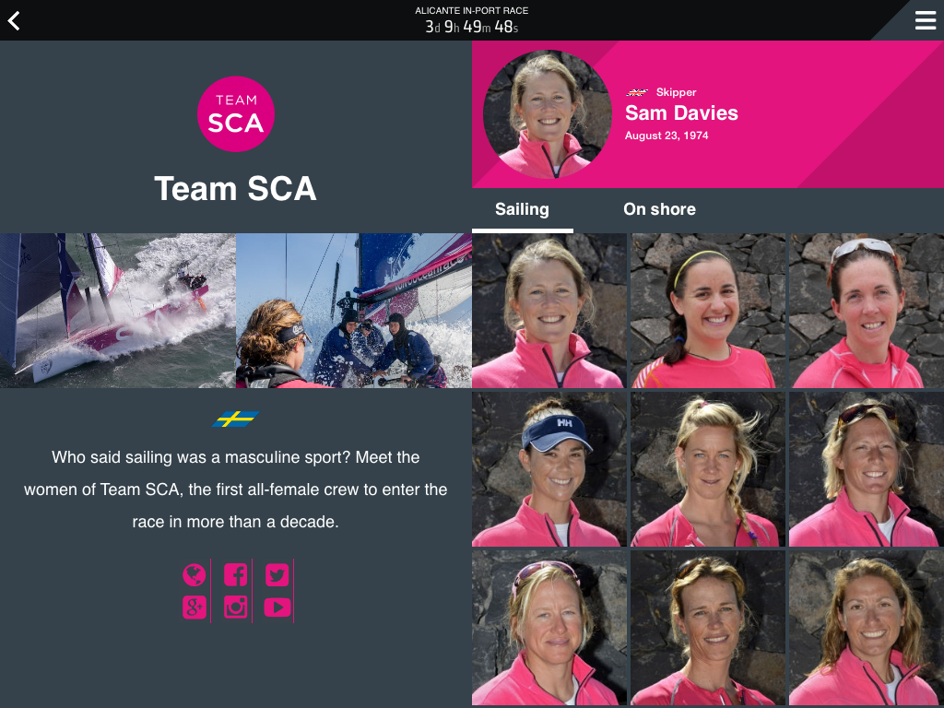This screenshot has height=708, width=944.
Task: Open Team SCA Facebook page icon
Action: (235, 574)
